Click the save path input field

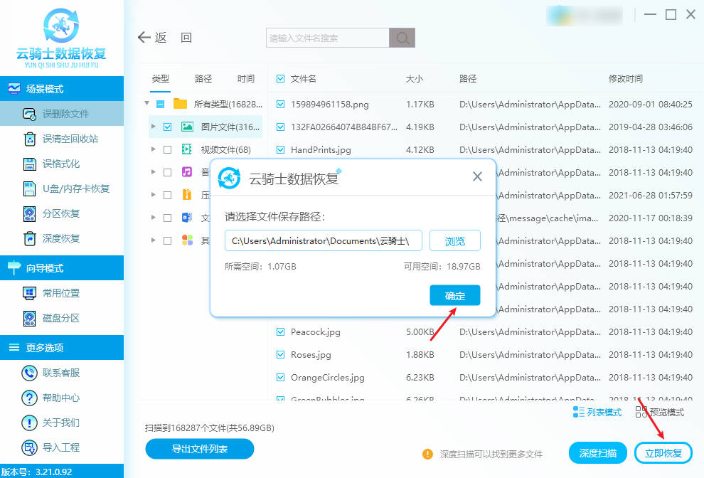pyautogui.click(x=324, y=241)
